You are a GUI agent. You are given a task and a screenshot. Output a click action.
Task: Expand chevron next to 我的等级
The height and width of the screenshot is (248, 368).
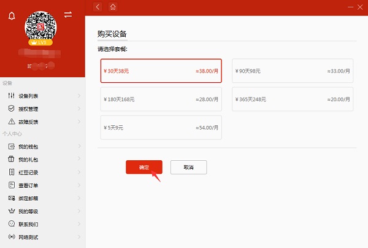(x=79, y=211)
